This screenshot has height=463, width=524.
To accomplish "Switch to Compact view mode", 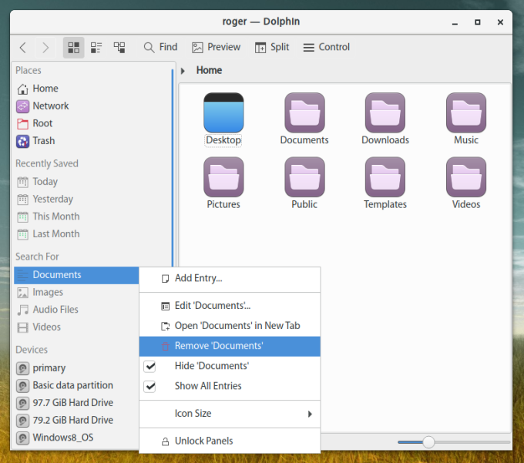I will click(x=96, y=48).
